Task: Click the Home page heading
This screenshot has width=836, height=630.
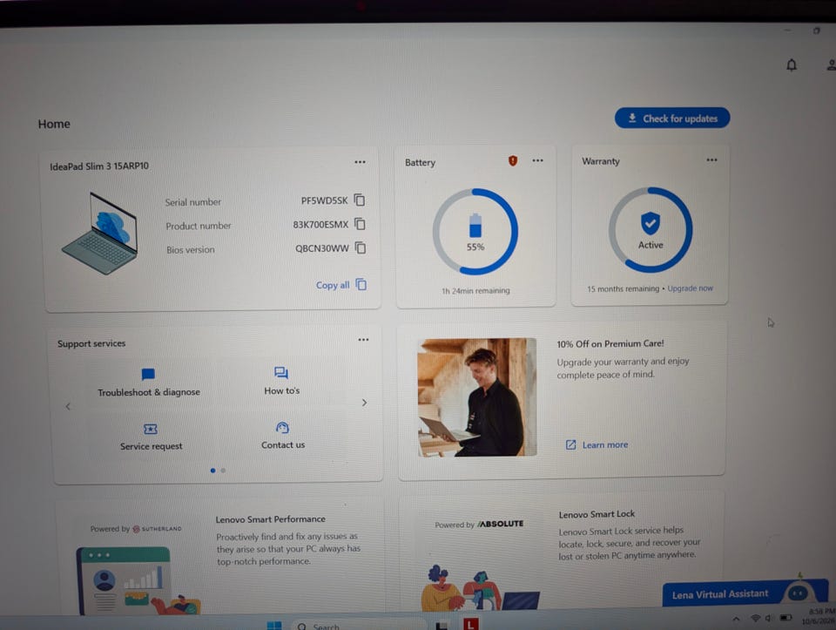Action: 54,124
